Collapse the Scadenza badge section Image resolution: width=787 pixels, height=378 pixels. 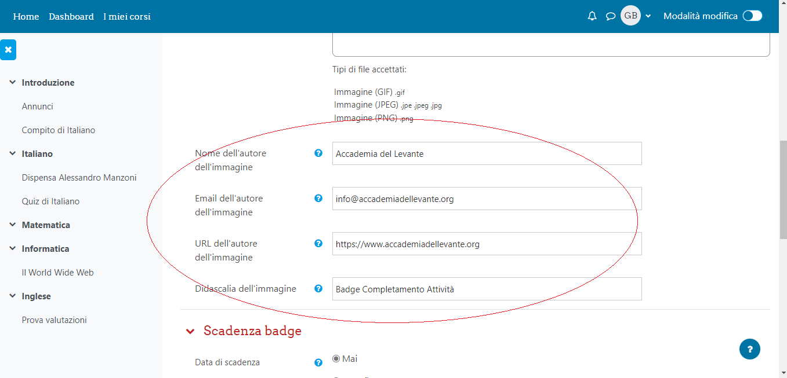click(x=190, y=332)
